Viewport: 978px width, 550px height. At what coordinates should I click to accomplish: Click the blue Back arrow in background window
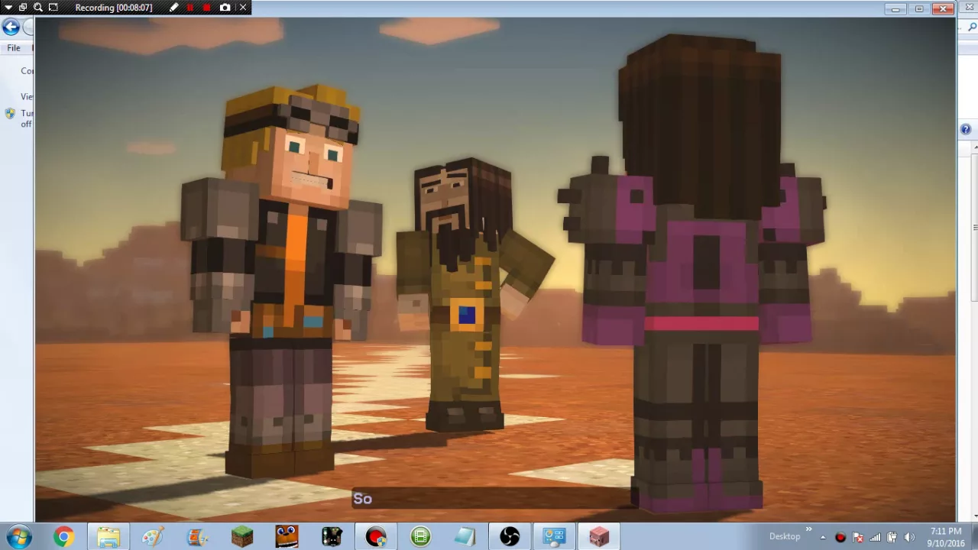pos(11,27)
